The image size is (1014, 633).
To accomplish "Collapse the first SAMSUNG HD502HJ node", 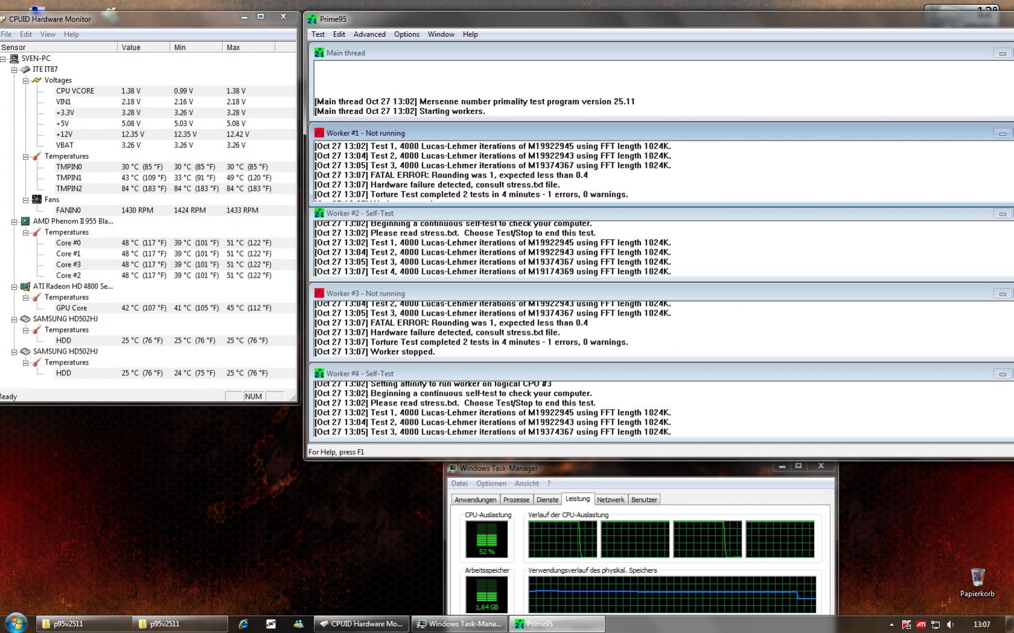I will pos(14,319).
